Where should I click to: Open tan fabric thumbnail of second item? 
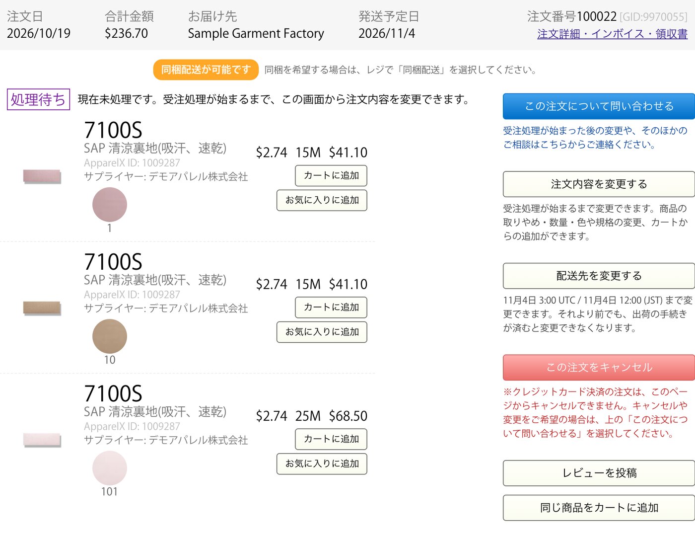42,308
